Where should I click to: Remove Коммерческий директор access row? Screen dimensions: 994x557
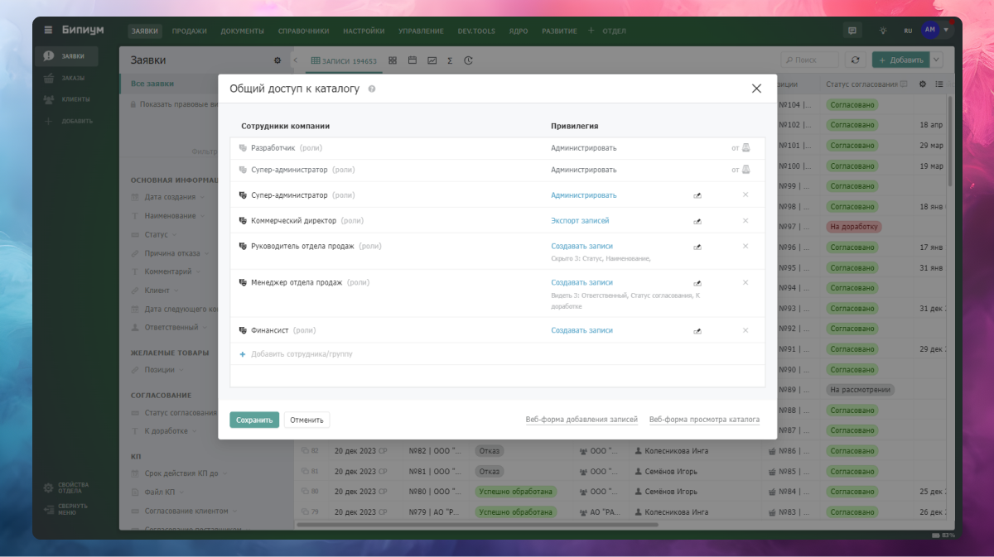tap(745, 220)
